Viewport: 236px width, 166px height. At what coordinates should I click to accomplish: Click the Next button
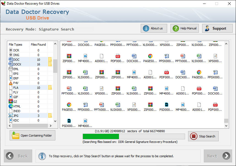(x=218, y=156)
